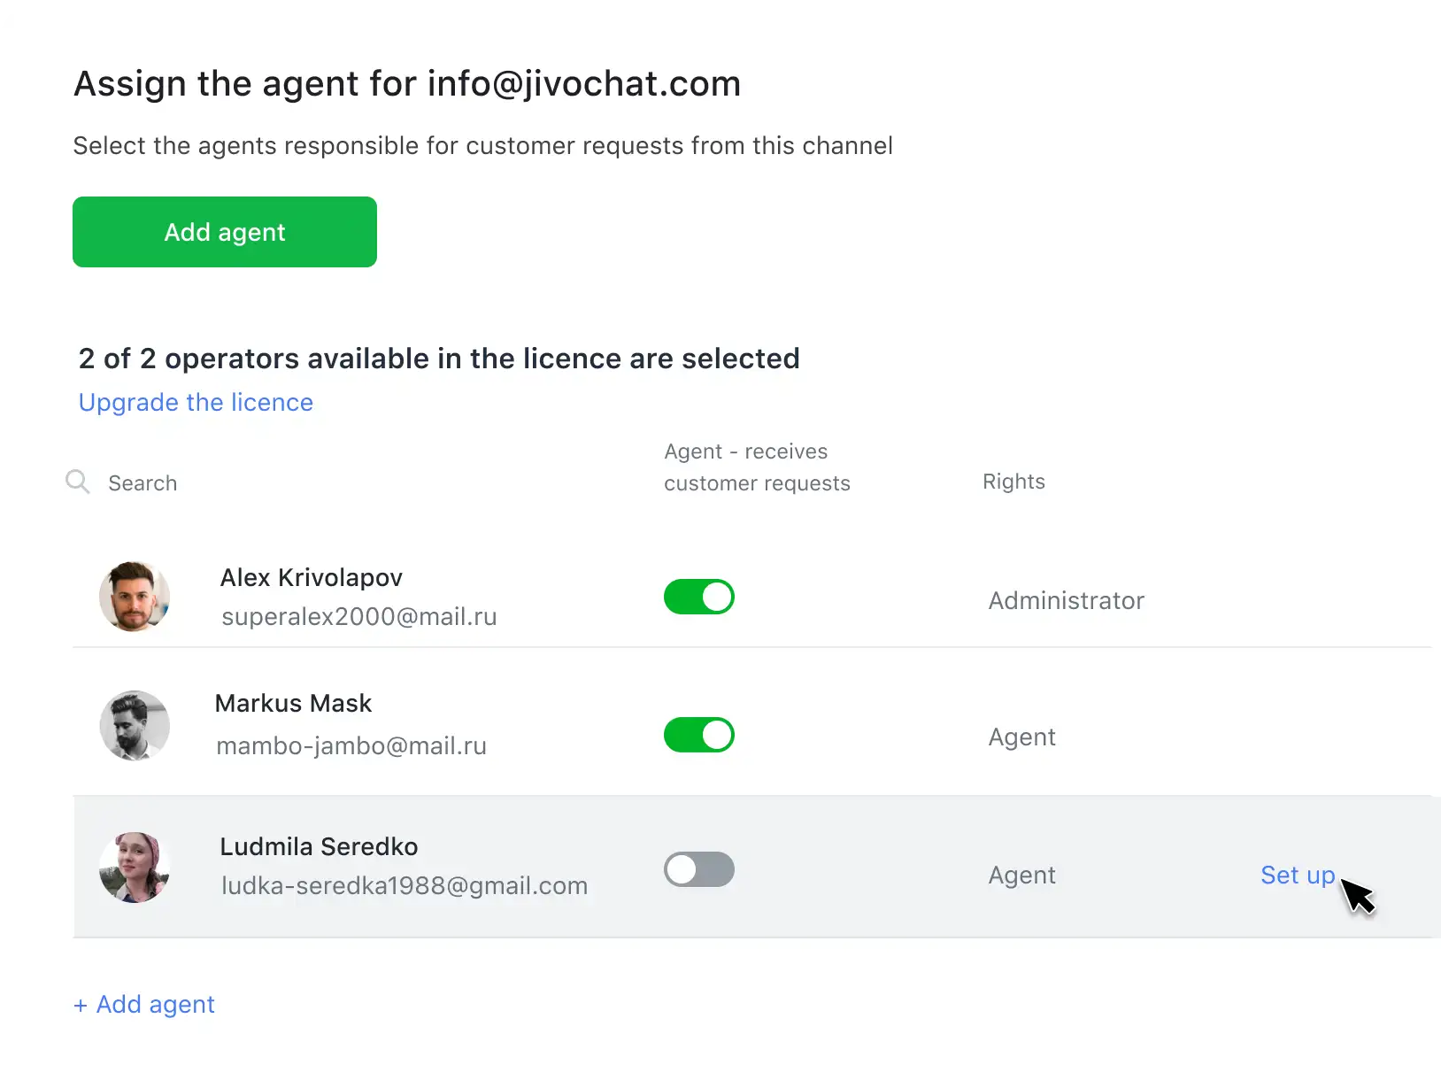This screenshot has height=1080, width=1441.
Task: Click Set up for Ludmila Seredko
Action: point(1297,876)
